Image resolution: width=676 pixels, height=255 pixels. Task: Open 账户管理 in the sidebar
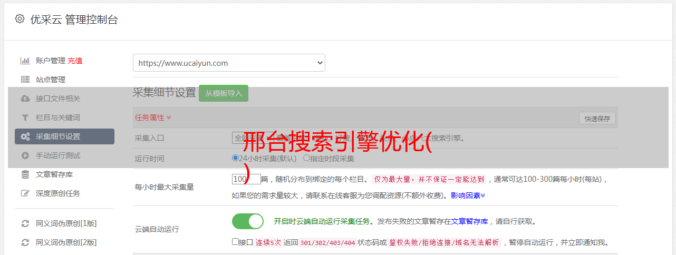[51, 61]
